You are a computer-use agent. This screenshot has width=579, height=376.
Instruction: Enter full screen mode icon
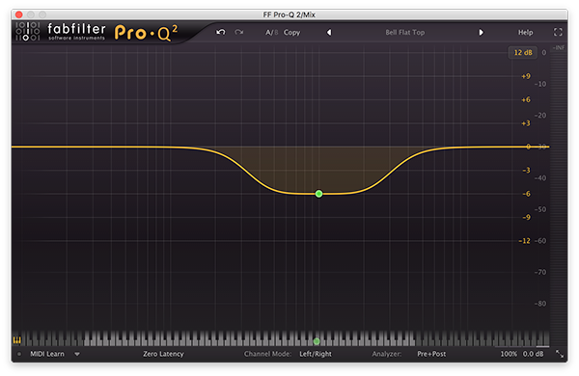[558, 32]
